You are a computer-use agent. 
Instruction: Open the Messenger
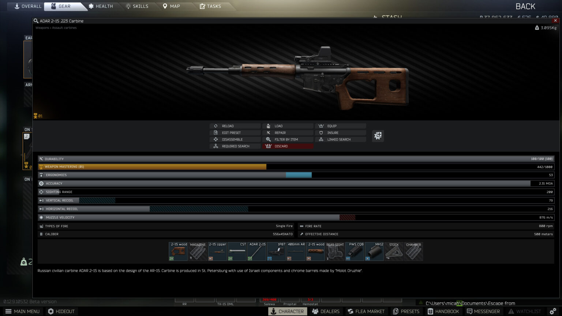(x=483, y=311)
